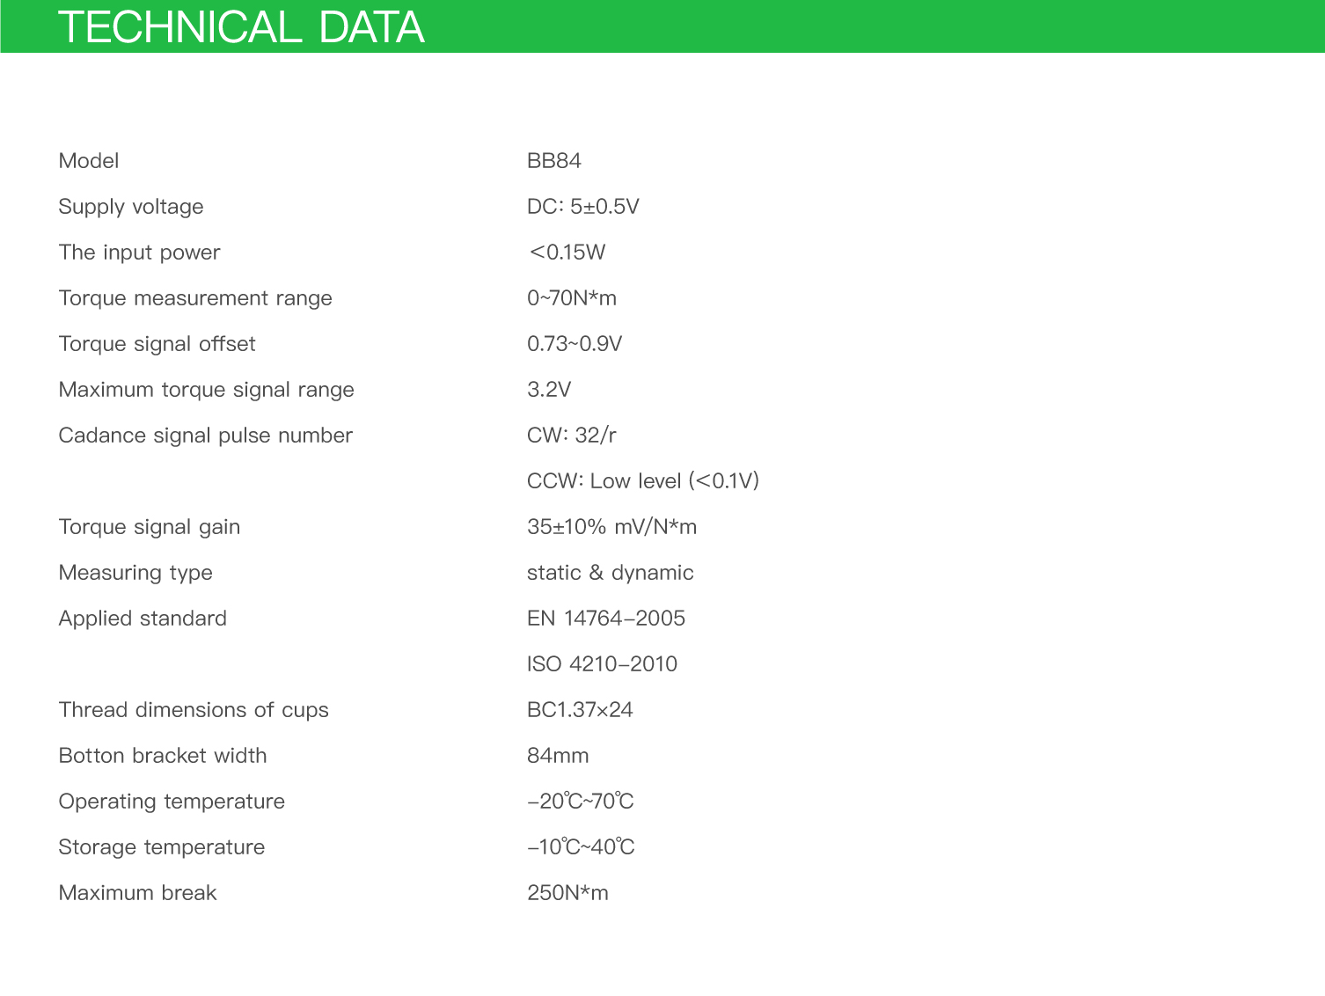This screenshot has height=996, width=1325.
Task: Click the Torque signal gain value
Action: tap(612, 527)
